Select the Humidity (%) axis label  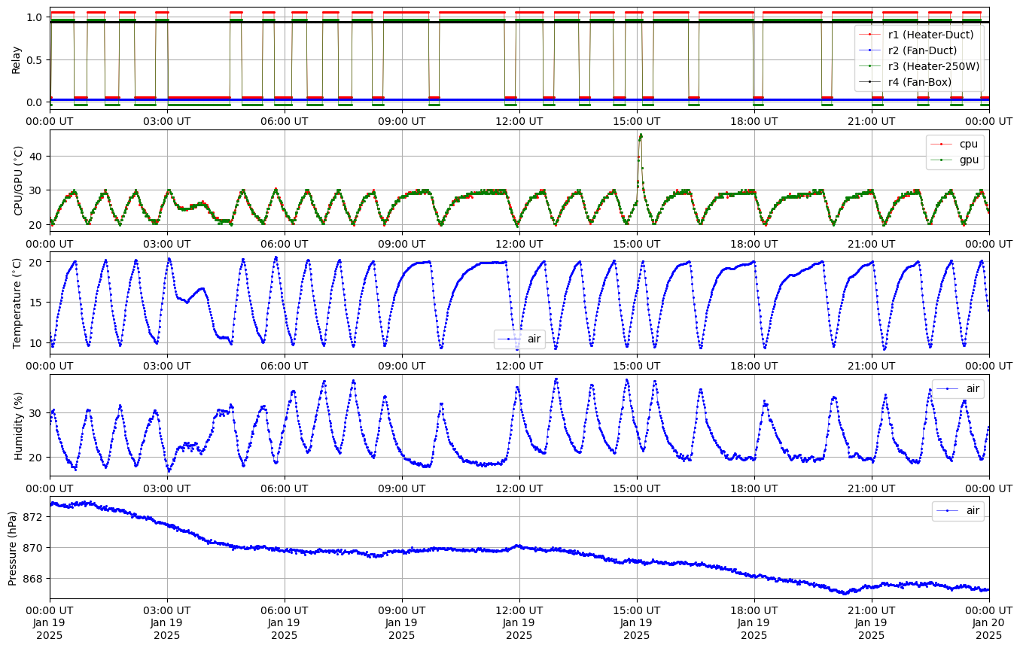coord(19,425)
